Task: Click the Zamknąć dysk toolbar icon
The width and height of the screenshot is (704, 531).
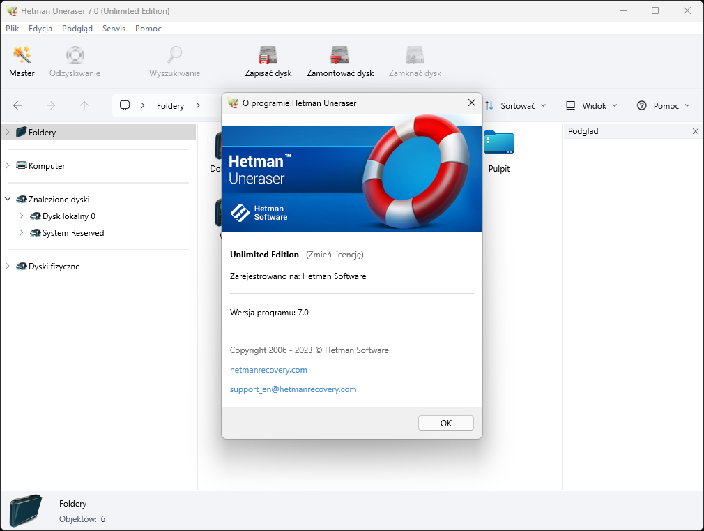Action: pos(415,55)
